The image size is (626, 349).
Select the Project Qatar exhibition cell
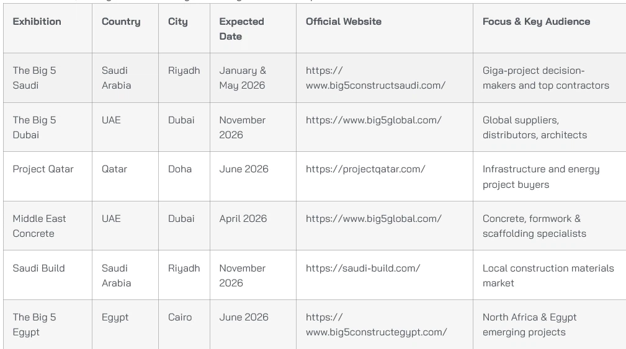click(48, 176)
